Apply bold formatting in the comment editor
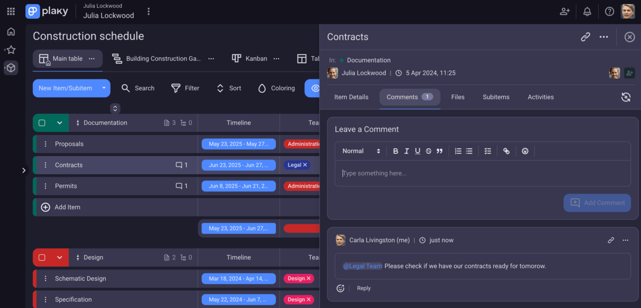This screenshot has height=308, width=641. (x=395, y=151)
